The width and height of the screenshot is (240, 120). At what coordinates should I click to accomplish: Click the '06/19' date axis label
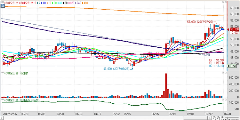click(172, 114)
